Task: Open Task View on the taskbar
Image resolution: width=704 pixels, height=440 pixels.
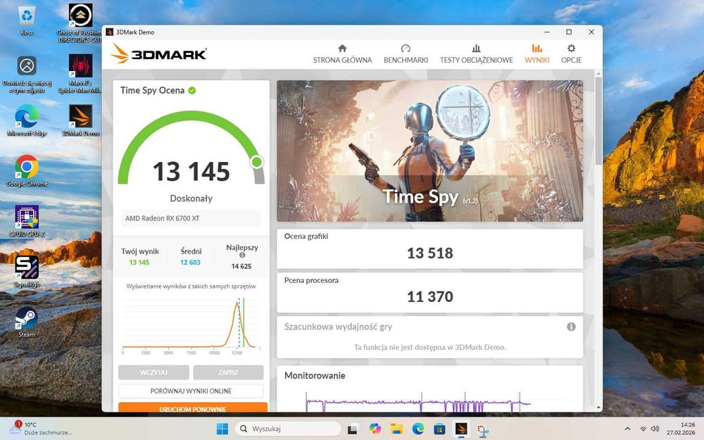Action: tap(352, 429)
